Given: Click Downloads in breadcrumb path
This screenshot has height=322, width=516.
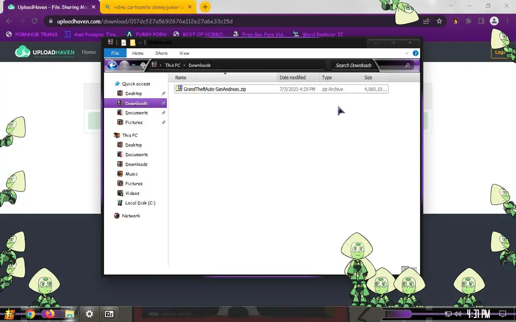Looking at the screenshot, I should pos(200,65).
